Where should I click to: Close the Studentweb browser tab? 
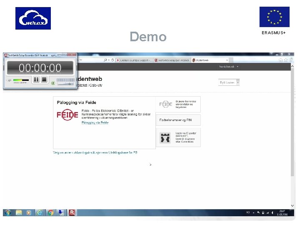pos(227,60)
